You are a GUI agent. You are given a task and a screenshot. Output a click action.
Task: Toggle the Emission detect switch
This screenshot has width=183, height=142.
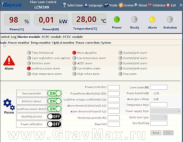point(54,101)
